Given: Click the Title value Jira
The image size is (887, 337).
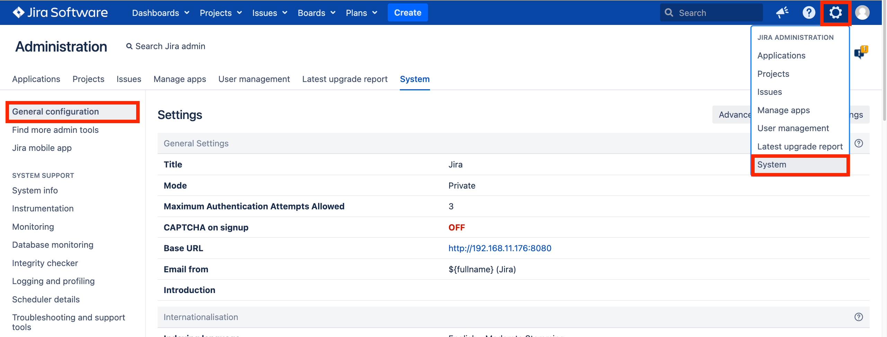Looking at the screenshot, I should (455, 165).
